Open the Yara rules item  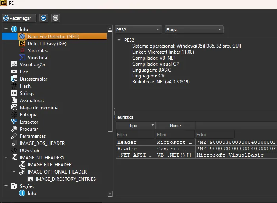pyautogui.click(x=37, y=50)
